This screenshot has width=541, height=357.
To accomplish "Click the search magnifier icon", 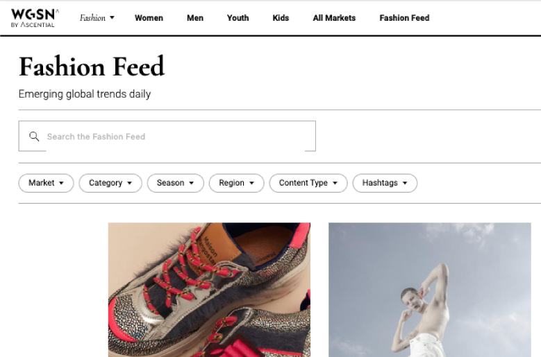I will (34, 137).
